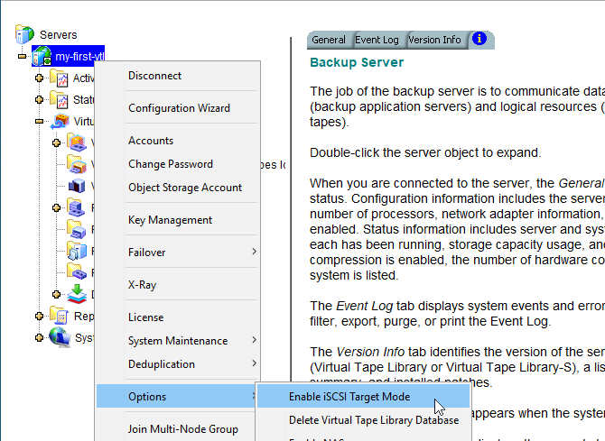Click the green arrow deduplication icon
Image resolution: width=605 pixels, height=441 pixels.
pyautogui.click(x=77, y=294)
